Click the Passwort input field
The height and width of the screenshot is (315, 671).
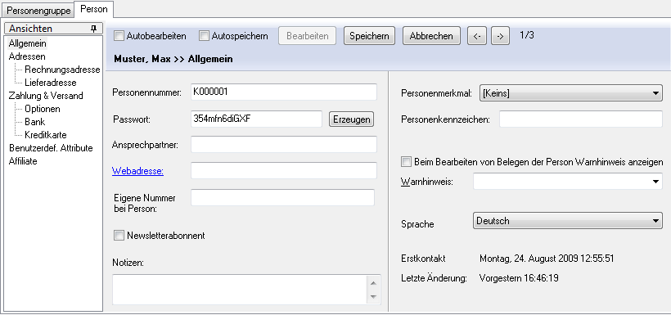click(x=256, y=119)
